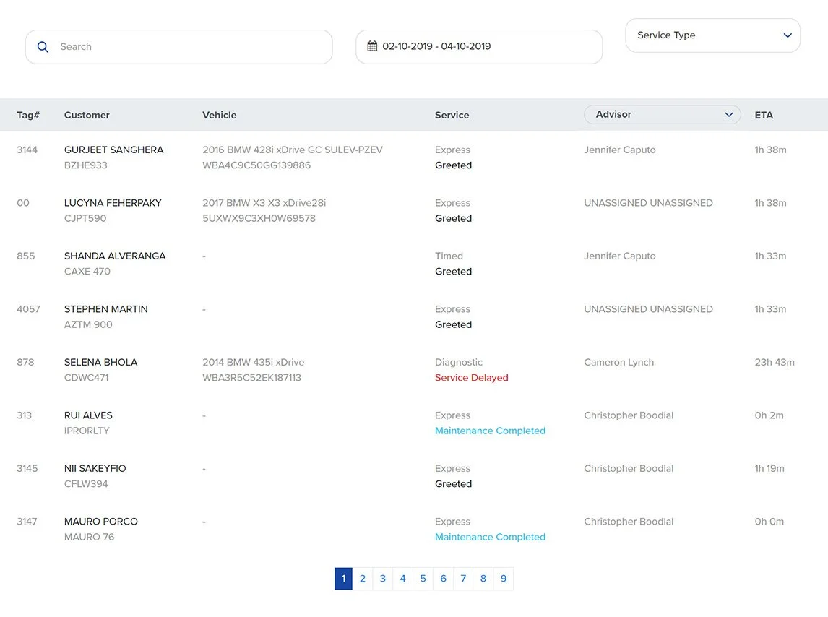Click tag number 878

(x=25, y=363)
